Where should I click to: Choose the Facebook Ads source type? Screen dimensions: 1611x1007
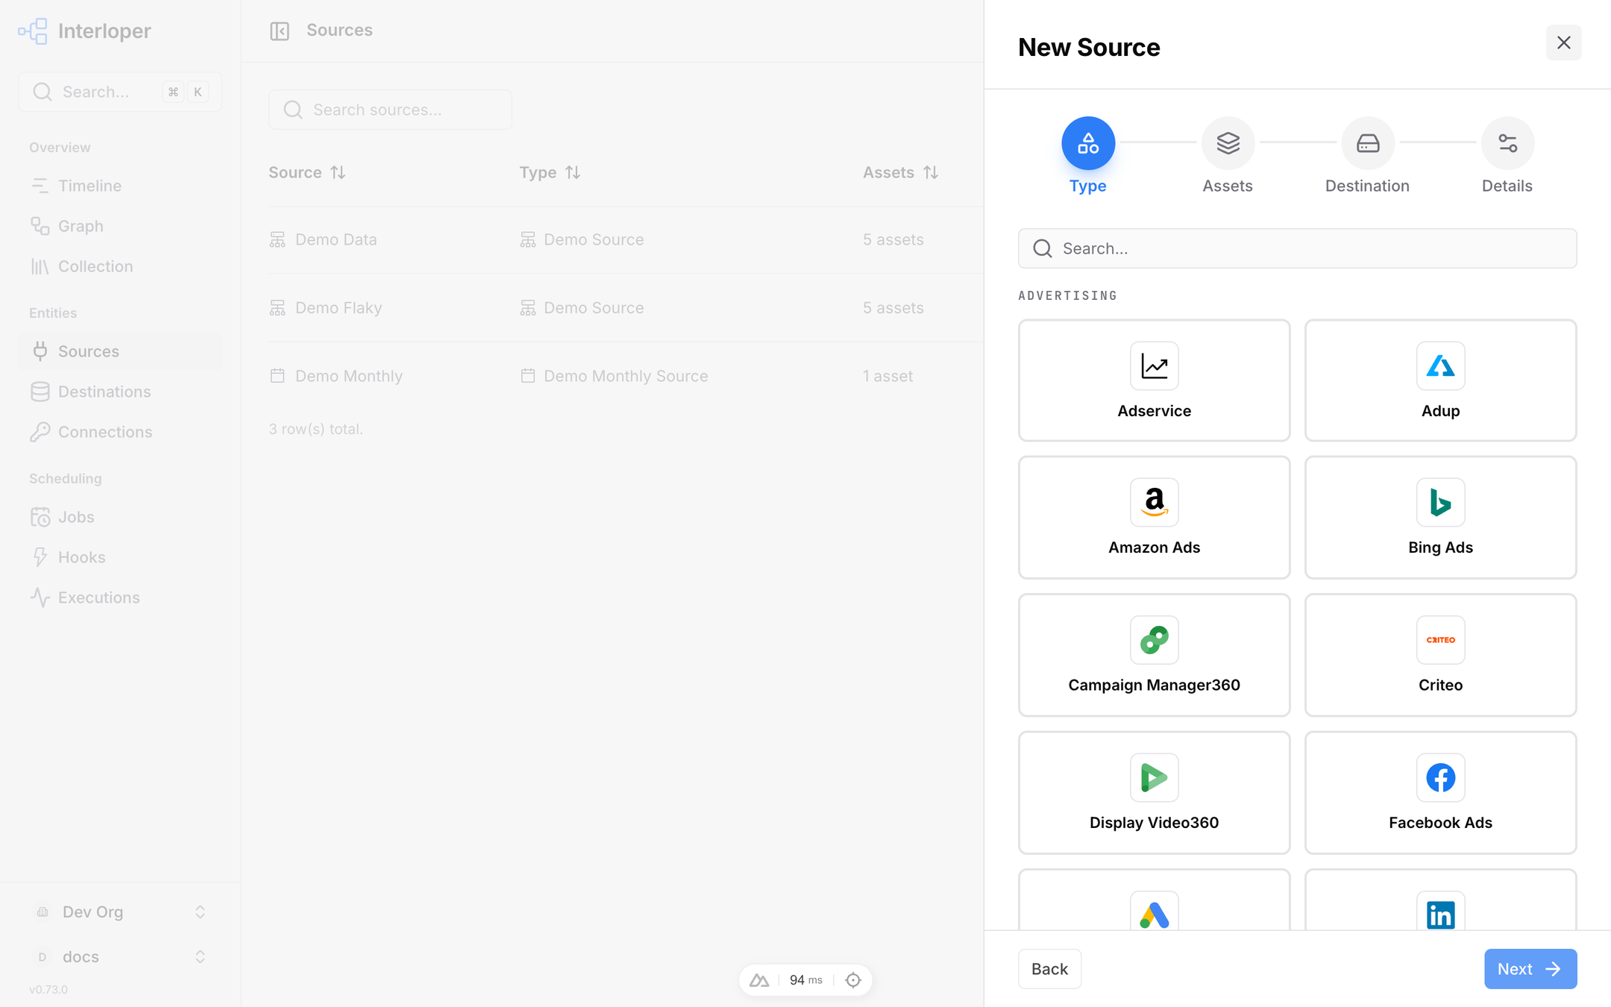1440,792
